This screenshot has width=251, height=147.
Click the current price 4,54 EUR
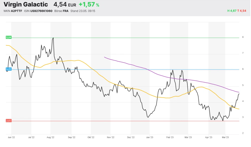point(65,5)
